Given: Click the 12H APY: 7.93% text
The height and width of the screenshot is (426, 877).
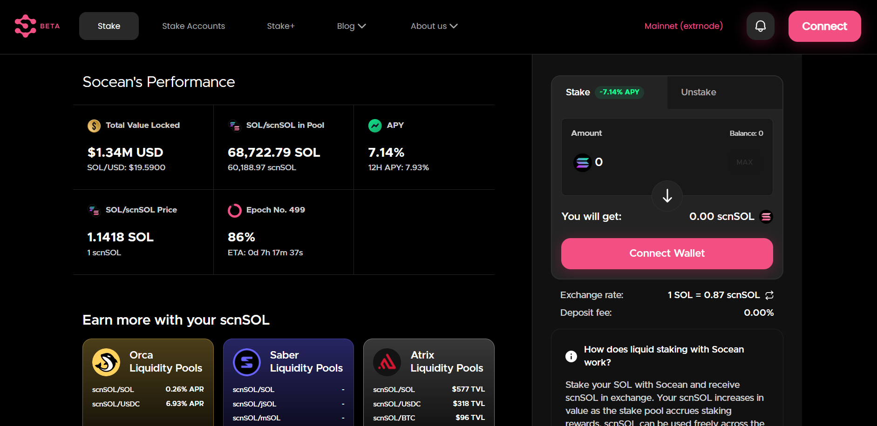Looking at the screenshot, I should click(399, 167).
